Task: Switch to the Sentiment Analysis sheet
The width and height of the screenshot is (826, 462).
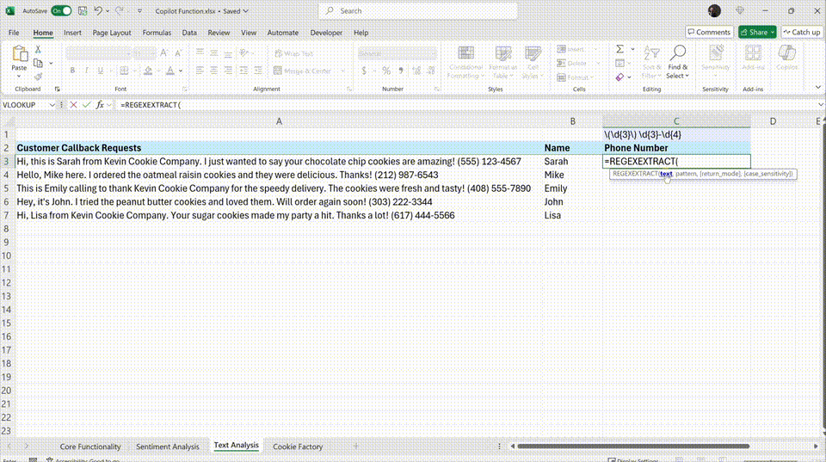Action: click(167, 447)
